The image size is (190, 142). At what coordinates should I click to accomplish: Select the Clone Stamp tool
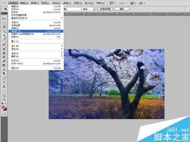click(x=4, y=53)
